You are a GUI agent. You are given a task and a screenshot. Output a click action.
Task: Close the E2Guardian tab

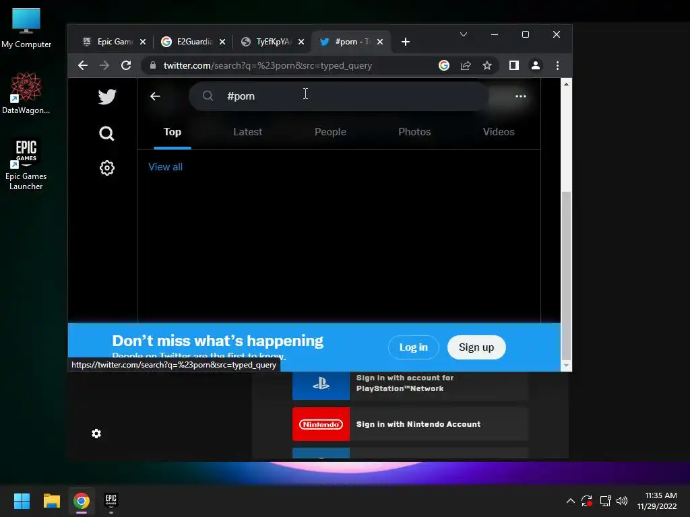(x=222, y=42)
